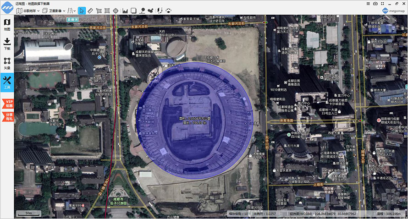Viewport: 408px width, 219px height.
Task: Expand the 谷歌地球 map source dropdown
Action: point(28,11)
